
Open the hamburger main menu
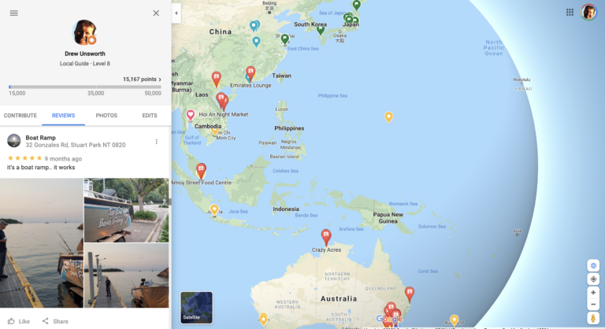14,13
